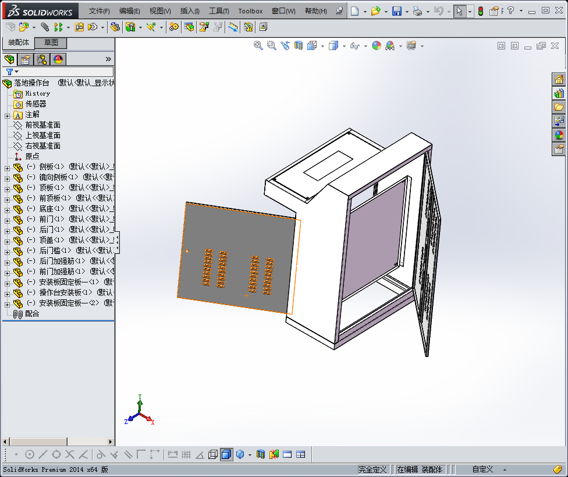Click the Bill of Materials icon
Screen dimensions: 568x477
pos(189,27)
